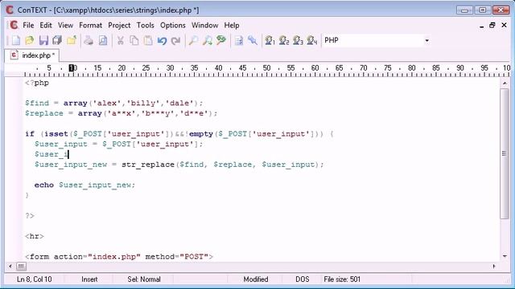Click the '?>' closing tag
Screen dimensions: 515x289
pos(30,216)
